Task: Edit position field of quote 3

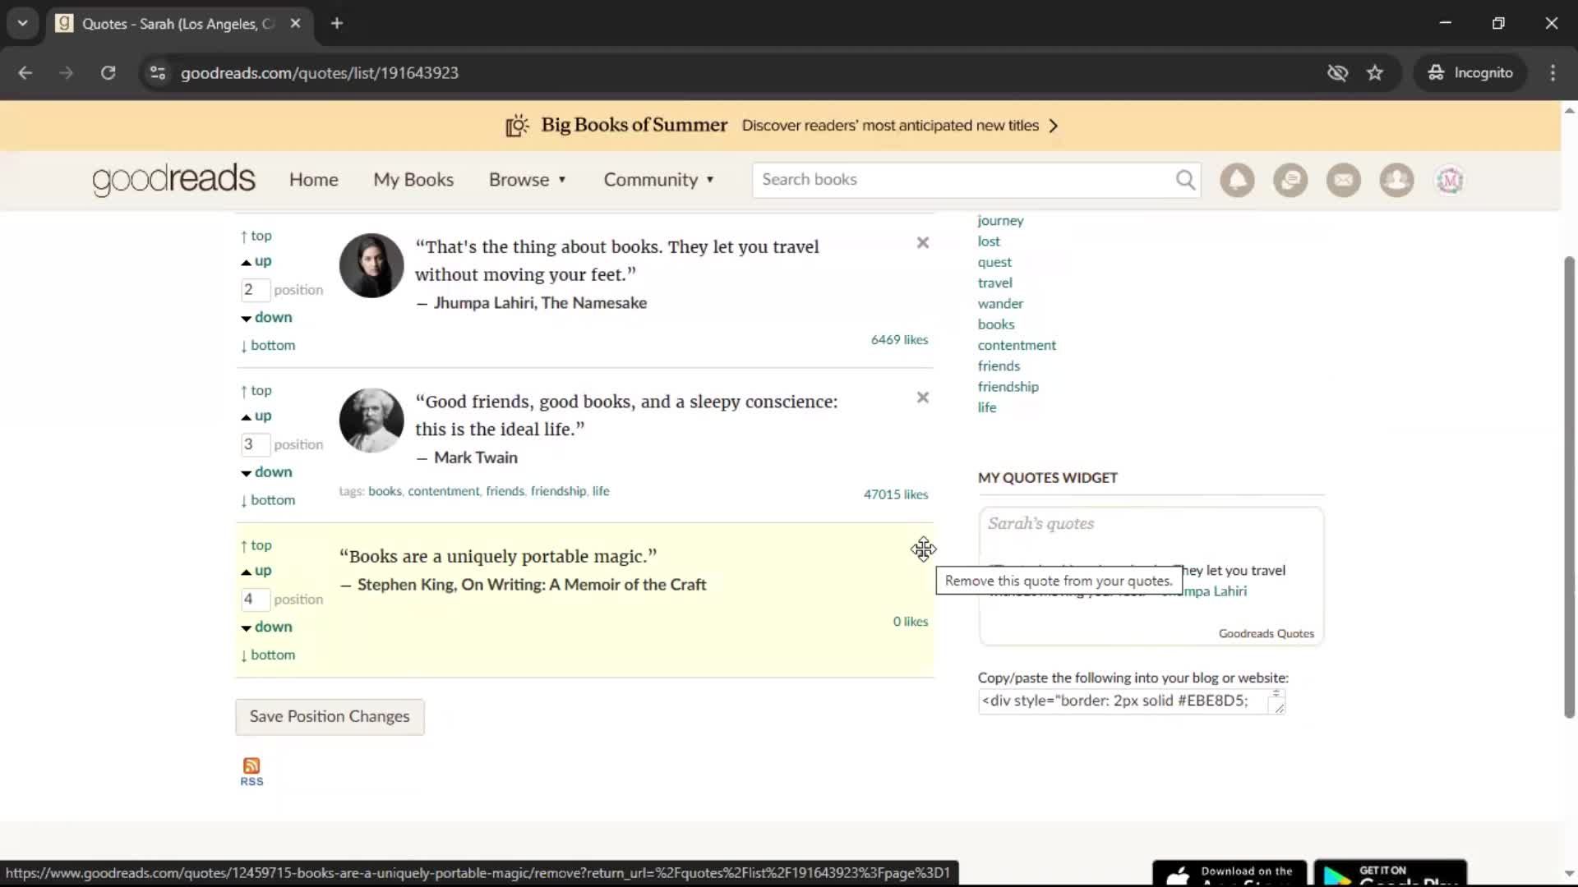Action: click(x=255, y=444)
